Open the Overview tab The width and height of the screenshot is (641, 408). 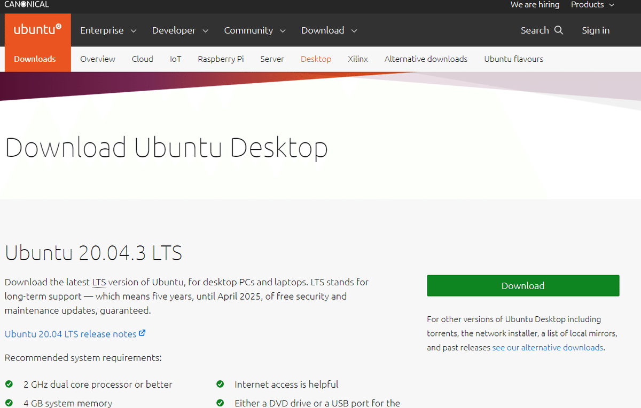click(x=98, y=59)
